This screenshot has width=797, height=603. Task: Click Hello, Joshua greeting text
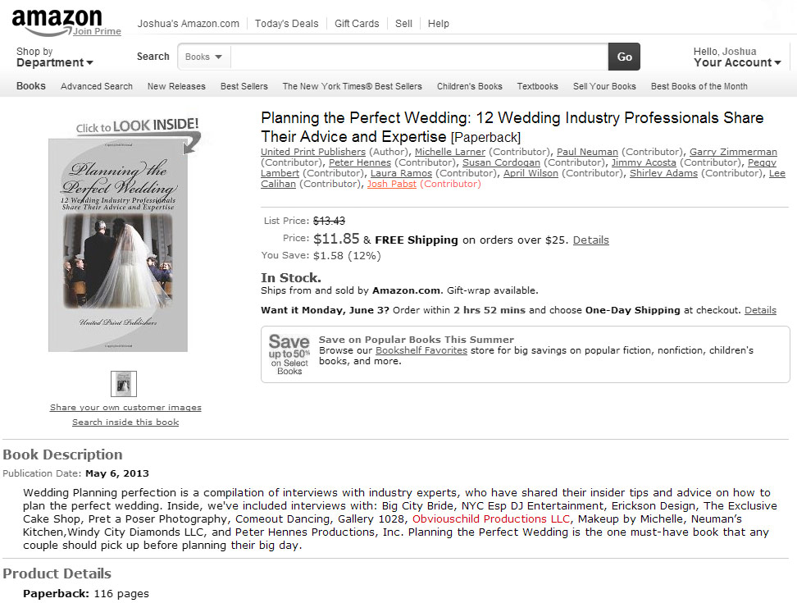[725, 52]
